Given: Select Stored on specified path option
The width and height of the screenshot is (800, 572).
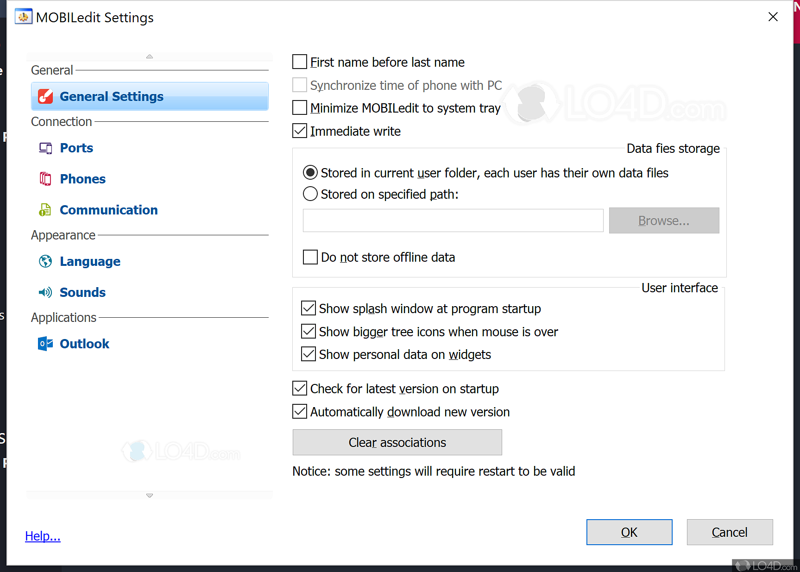Looking at the screenshot, I should [310, 194].
